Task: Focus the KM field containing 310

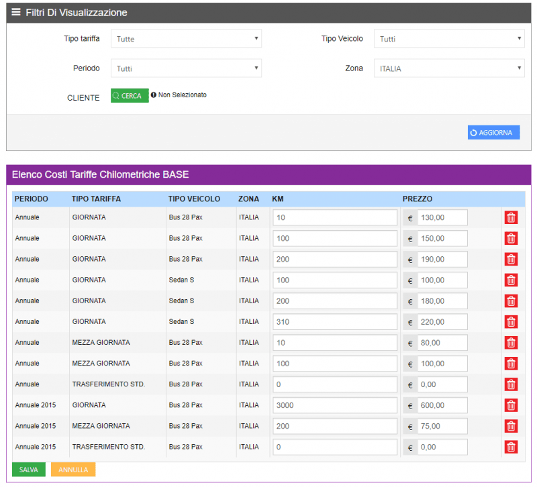Action: click(335, 322)
